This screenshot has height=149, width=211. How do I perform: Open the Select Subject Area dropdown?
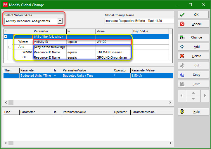tap(60, 21)
